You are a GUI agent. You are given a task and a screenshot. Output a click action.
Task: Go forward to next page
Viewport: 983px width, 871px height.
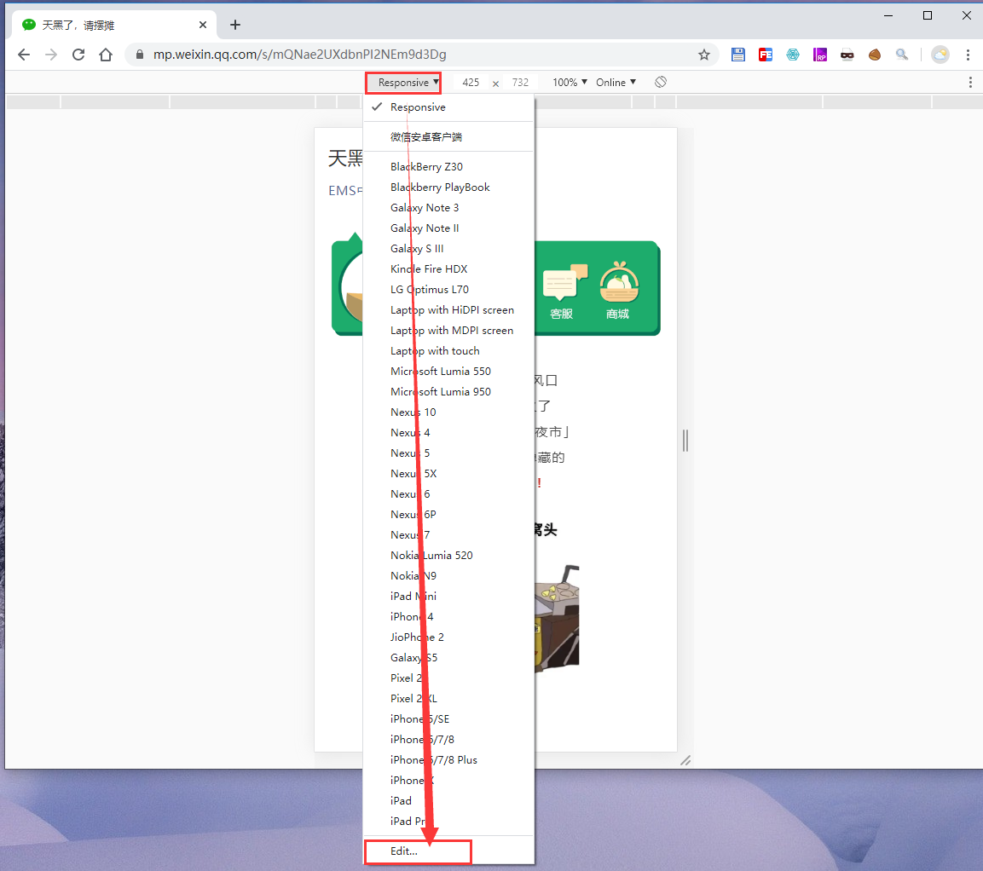point(51,55)
